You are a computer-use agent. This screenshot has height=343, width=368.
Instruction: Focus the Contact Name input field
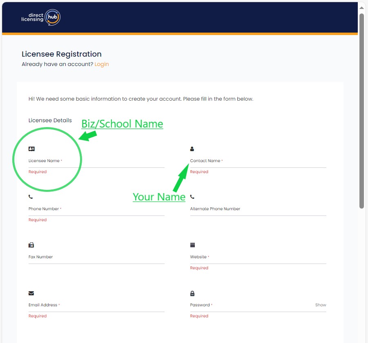click(x=258, y=161)
